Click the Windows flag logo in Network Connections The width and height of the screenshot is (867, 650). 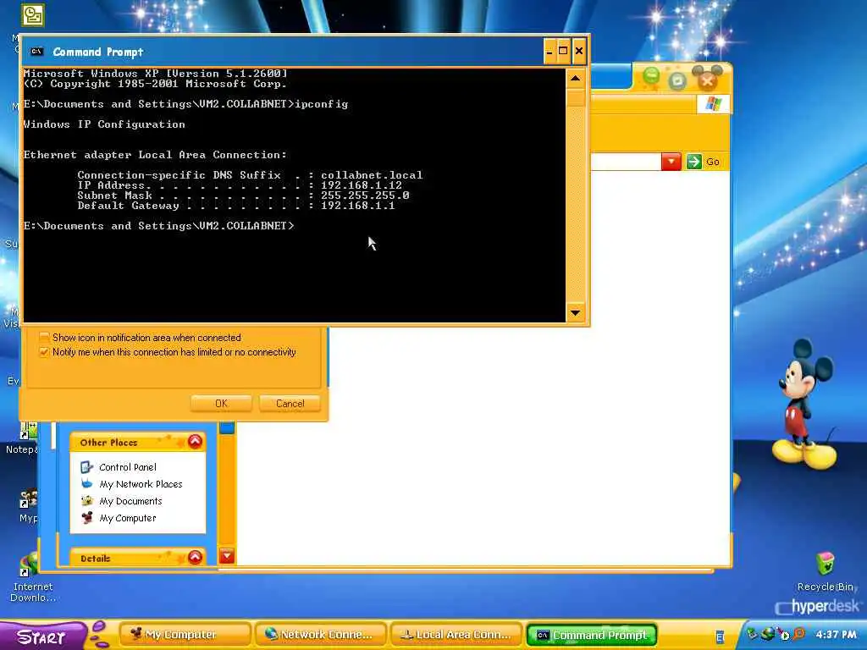point(713,103)
